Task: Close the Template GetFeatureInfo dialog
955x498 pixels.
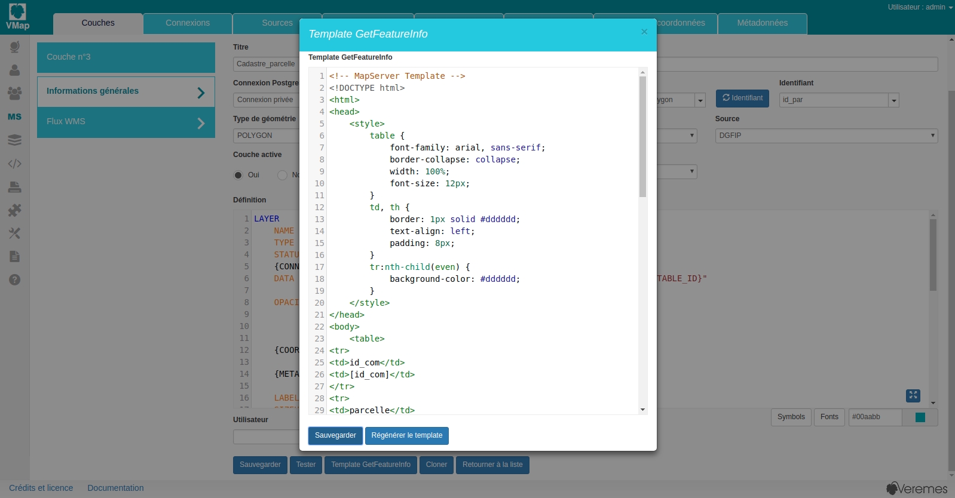Action: coord(644,32)
